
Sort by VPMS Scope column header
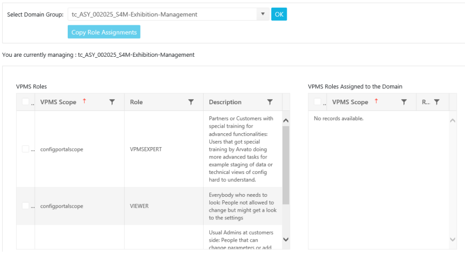[58, 102]
